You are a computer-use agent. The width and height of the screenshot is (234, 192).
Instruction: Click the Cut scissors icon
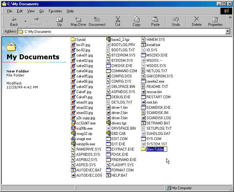118,21
